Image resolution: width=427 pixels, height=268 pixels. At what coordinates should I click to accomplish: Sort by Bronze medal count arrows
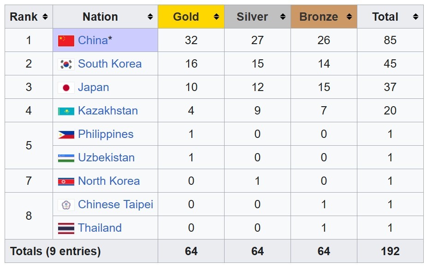tap(349, 17)
